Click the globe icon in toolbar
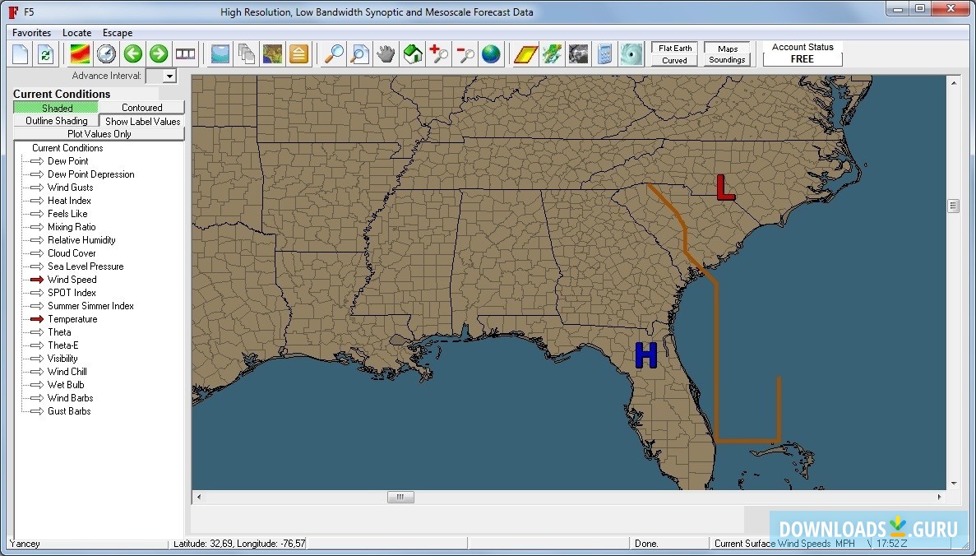The height and width of the screenshot is (556, 976). tap(491, 54)
